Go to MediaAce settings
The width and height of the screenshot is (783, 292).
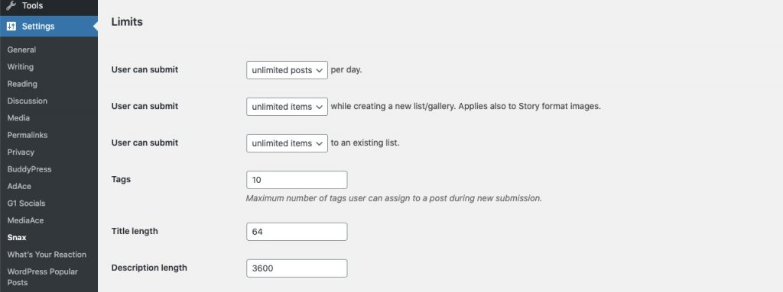coord(25,220)
